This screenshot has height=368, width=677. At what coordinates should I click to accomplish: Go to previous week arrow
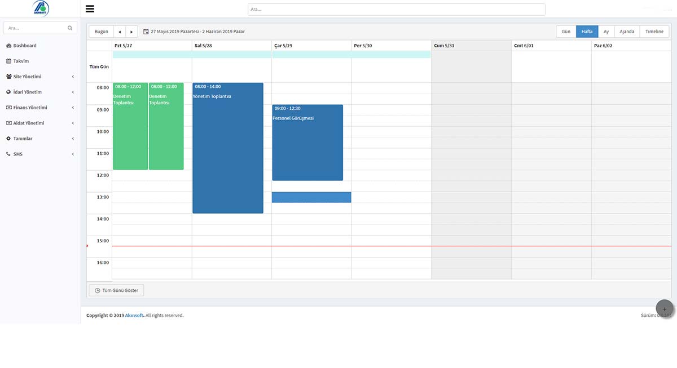[x=120, y=32]
